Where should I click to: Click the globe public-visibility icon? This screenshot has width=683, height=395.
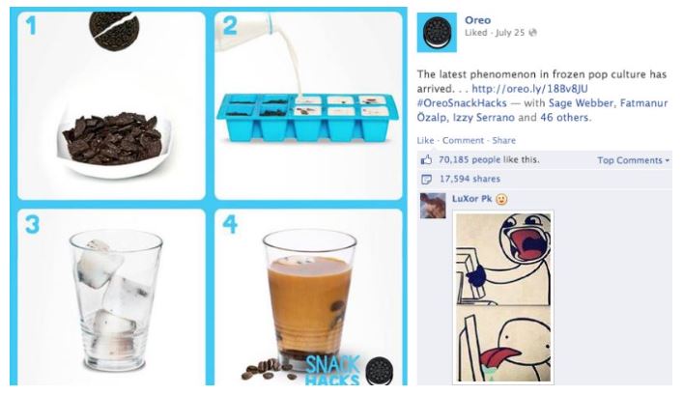[x=532, y=33]
